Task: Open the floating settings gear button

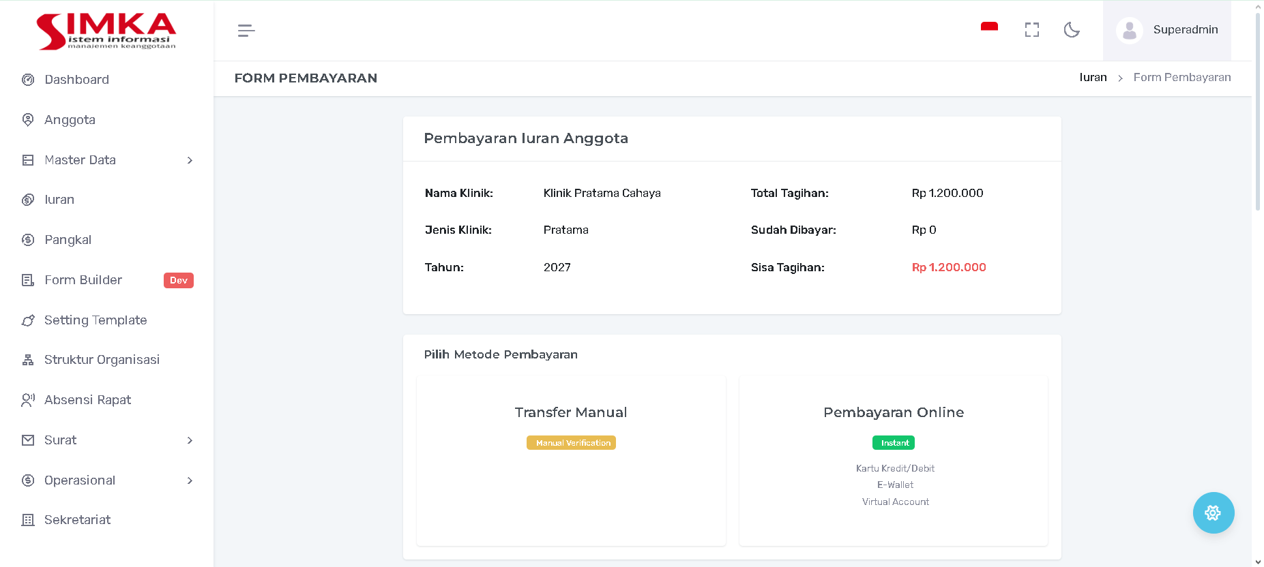Action: tap(1213, 512)
